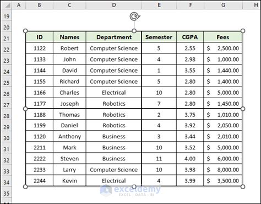Click the fee amount 2,500.00
This screenshot has height=204, width=261.
pos(228,49)
